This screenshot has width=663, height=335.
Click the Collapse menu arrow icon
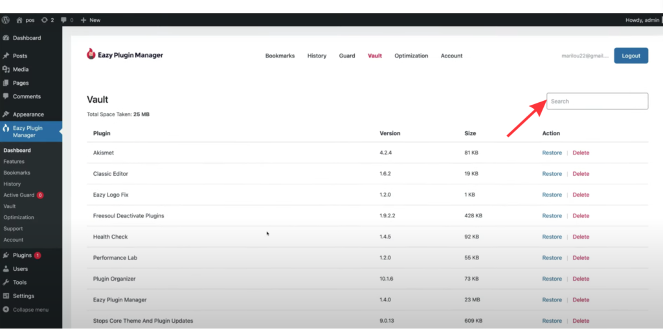click(x=6, y=310)
